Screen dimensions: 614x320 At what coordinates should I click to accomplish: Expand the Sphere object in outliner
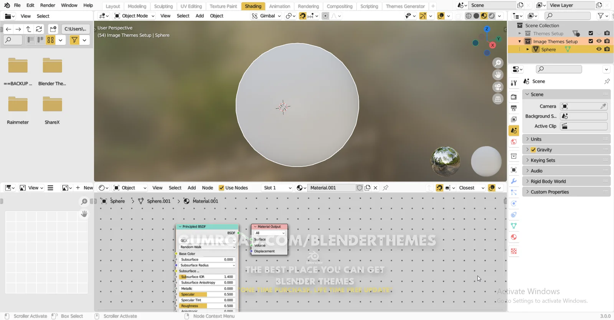click(x=528, y=49)
